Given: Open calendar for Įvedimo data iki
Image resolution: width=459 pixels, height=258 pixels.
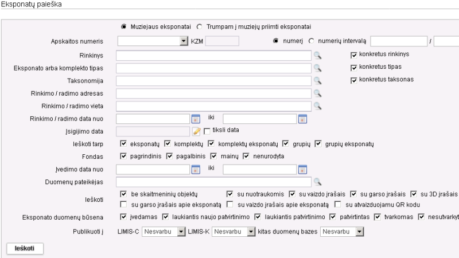Looking at the screenshot, I should pyautogui.click(x=303, y=170).
